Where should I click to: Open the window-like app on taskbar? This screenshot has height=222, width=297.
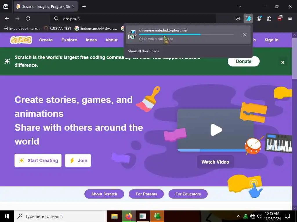tap(143, 216)
